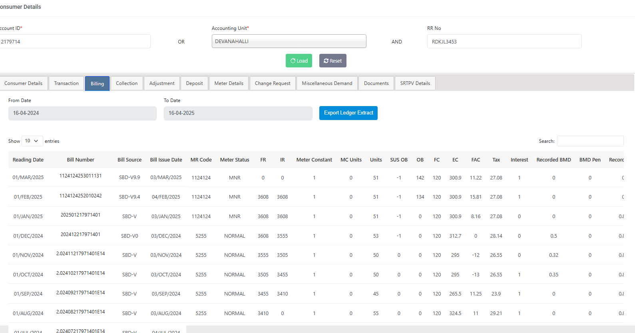The width and height of the screenshot is (635, 333).
Task: Sort by Bill Number column header
Action: pos(80,160)
